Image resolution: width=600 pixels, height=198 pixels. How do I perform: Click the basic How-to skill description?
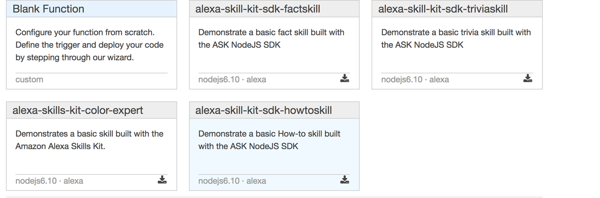tap(269, 140)
